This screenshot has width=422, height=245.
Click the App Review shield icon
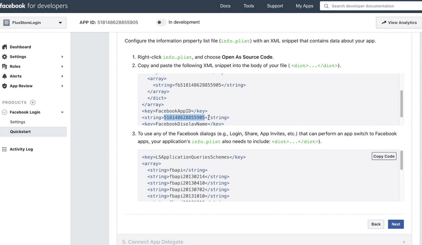click(5, 86)
